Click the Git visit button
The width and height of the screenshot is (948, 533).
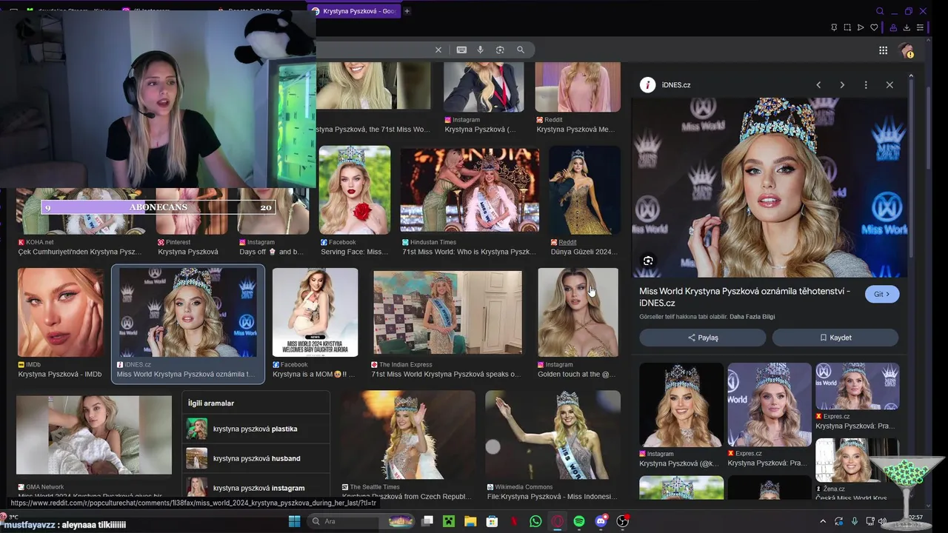point(881,294)
